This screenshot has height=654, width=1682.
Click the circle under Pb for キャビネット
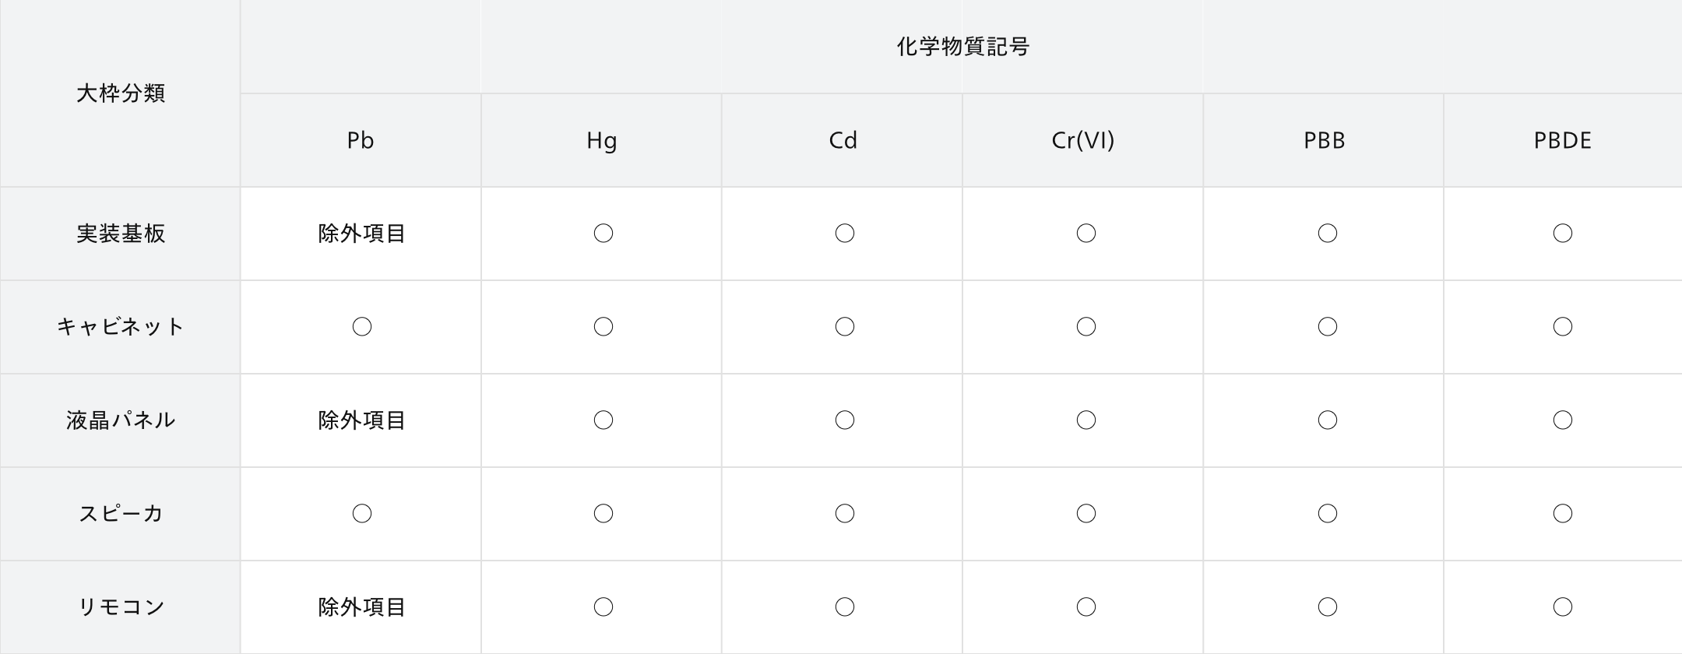(x=362, y=327)
